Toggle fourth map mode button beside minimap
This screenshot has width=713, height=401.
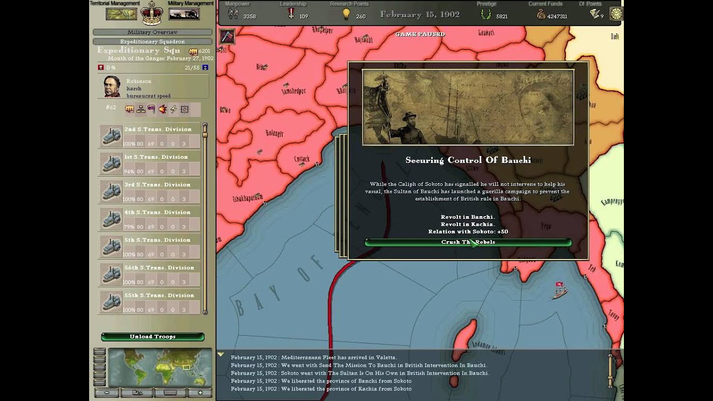pyautogui.click(x=99, y=375)
